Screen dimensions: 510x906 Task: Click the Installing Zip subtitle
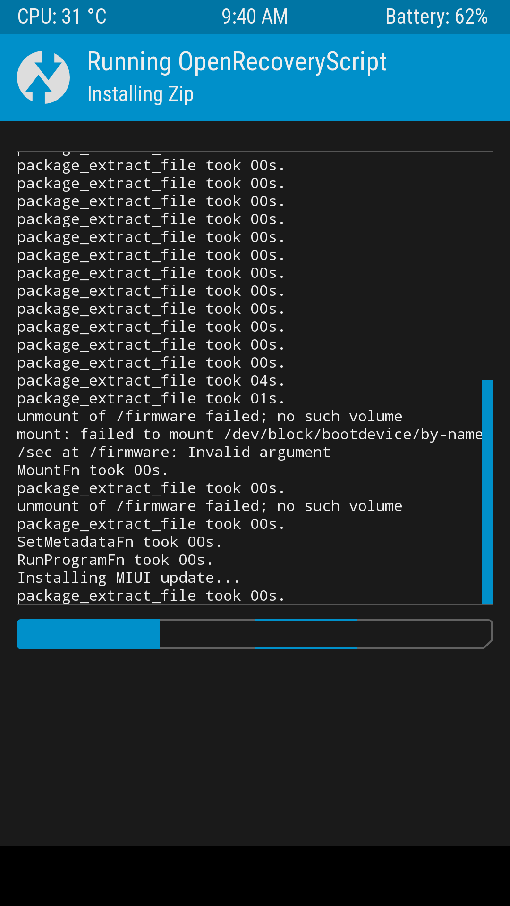pos(141,94)
